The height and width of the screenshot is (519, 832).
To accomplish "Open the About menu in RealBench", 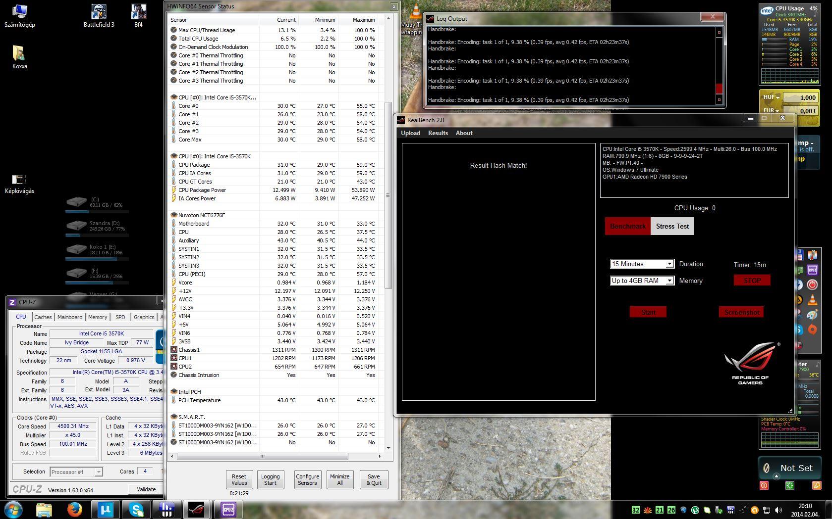I will point(464,133).
